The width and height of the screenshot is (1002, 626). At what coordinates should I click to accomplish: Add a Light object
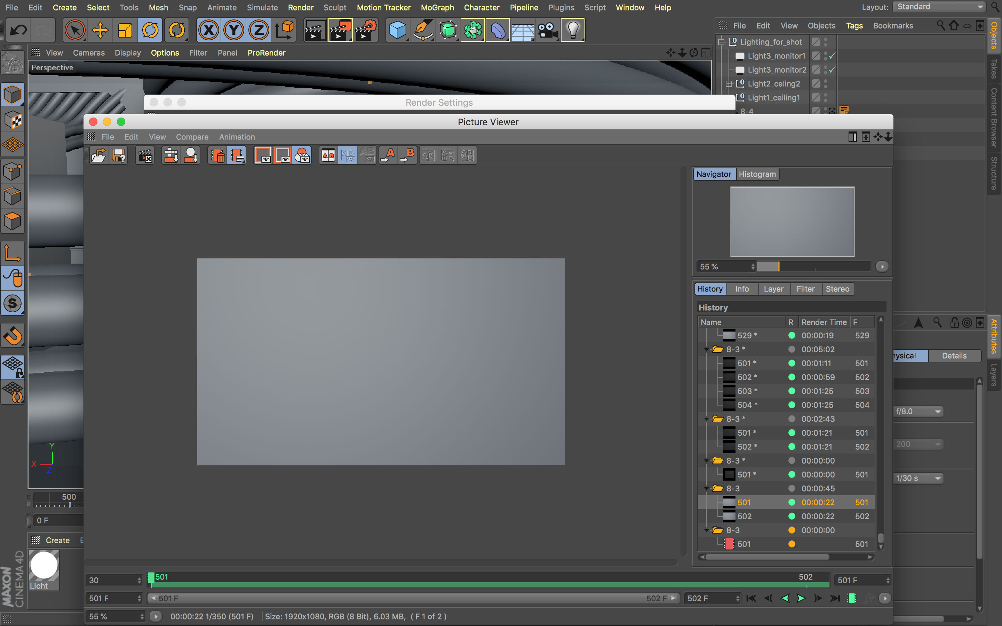tap(573, 30)
